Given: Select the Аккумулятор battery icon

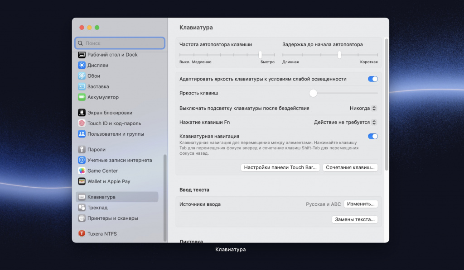Looking at the screenshot, I should click(x=82, y=97).
